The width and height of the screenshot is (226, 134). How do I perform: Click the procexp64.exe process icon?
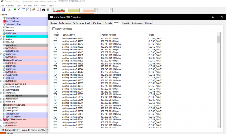pyautogui.click(x=4, y=18)
